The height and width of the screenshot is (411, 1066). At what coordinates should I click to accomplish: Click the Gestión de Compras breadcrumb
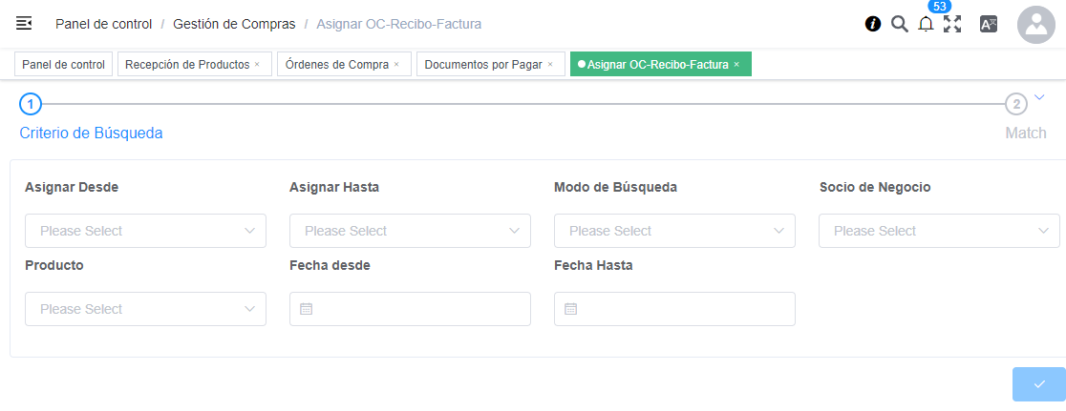point(234,24)
